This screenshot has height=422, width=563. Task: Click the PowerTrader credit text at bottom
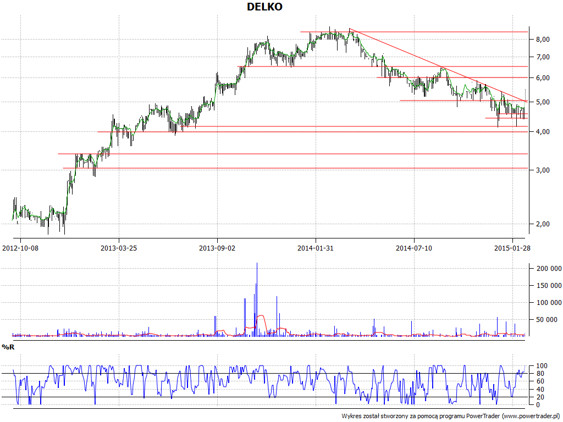point(452,417)
